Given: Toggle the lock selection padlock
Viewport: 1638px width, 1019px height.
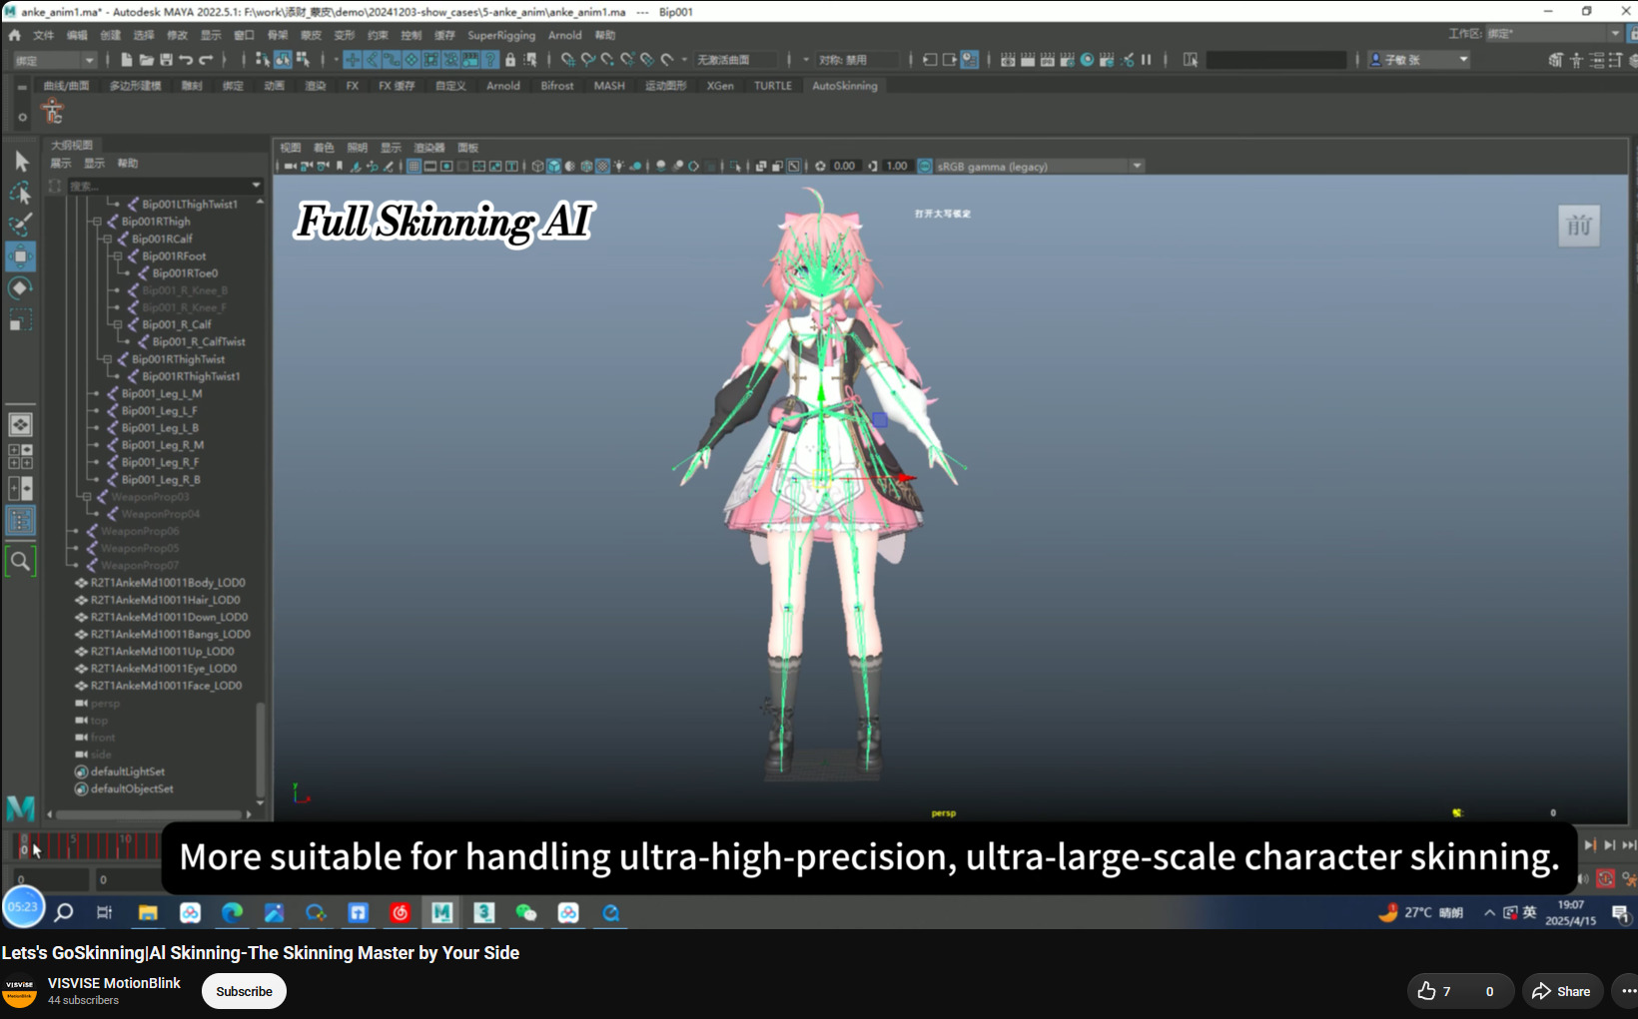Looking at the screenshot, I should tap(510, 60).
